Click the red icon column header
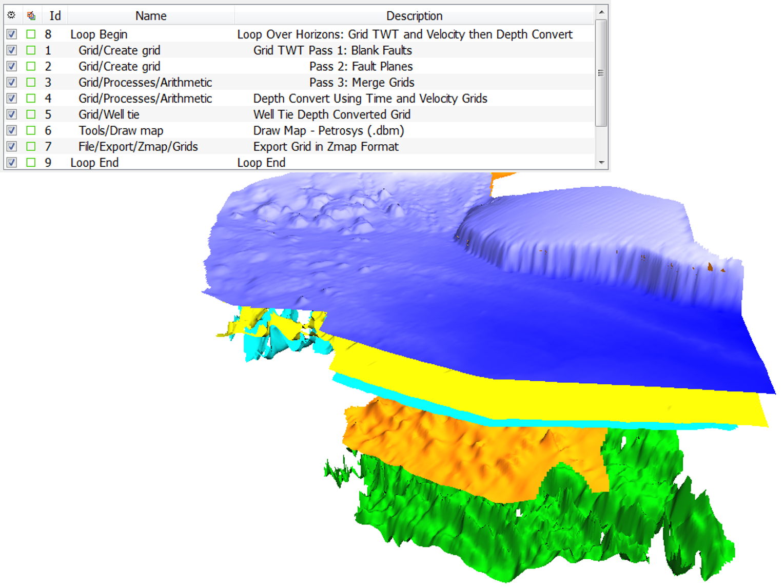 coord(31,15)
